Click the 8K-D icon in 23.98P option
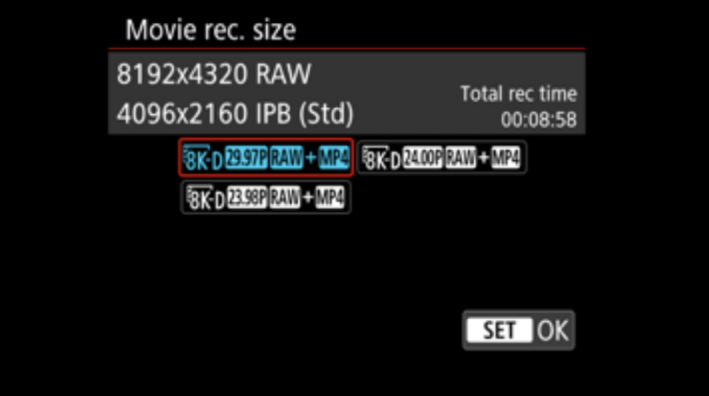709x396 pixels. coord(206,198)
